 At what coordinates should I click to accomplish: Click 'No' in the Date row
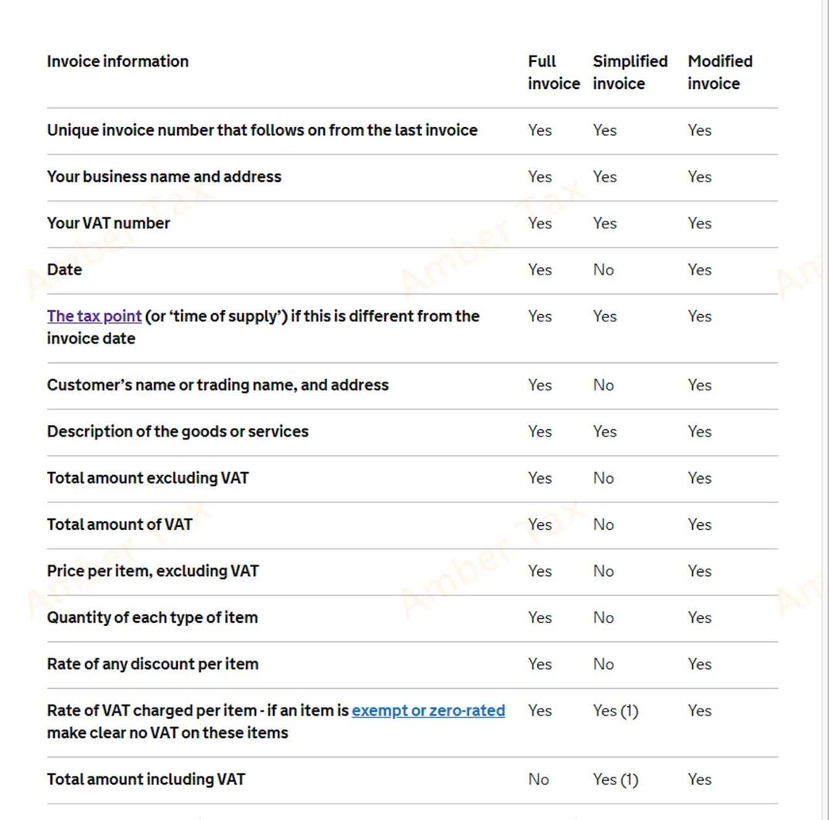click(x=603, y=269)
